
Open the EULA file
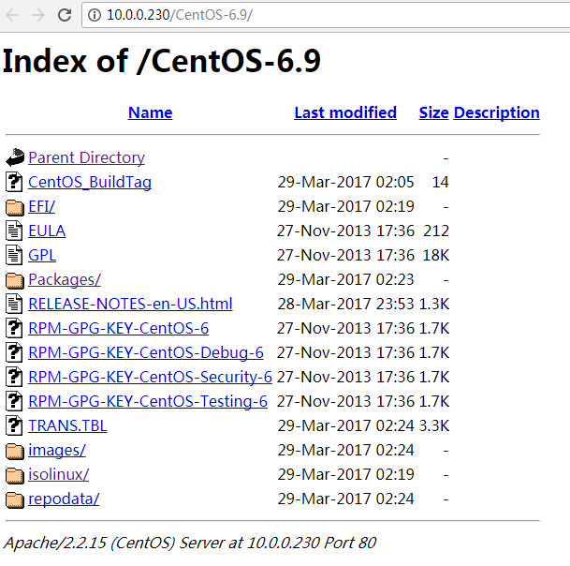(47, 231)
